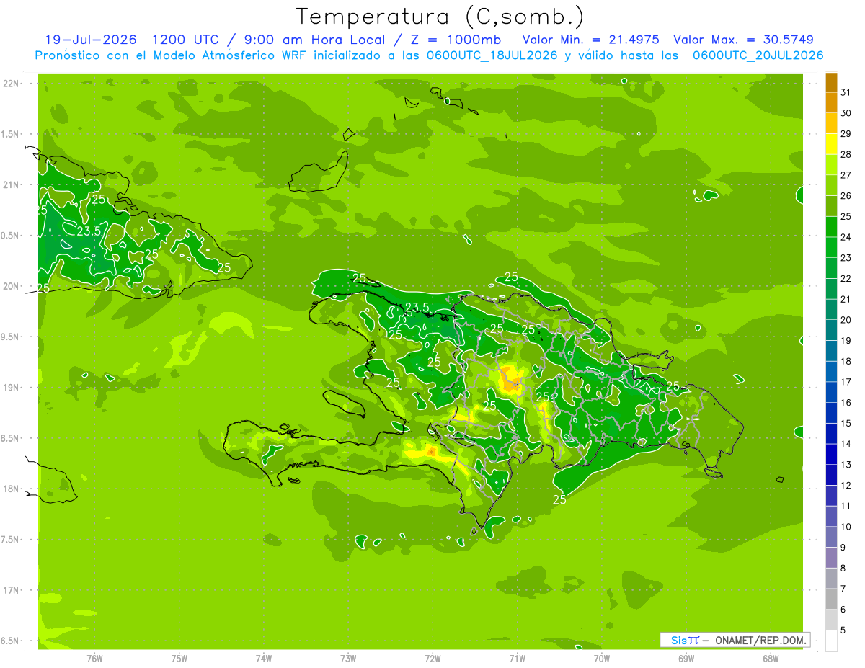Click the 'SisTT – ONAMET/REP.DOM.' credit box
865x668 pixels.
(x=735, y=640)
